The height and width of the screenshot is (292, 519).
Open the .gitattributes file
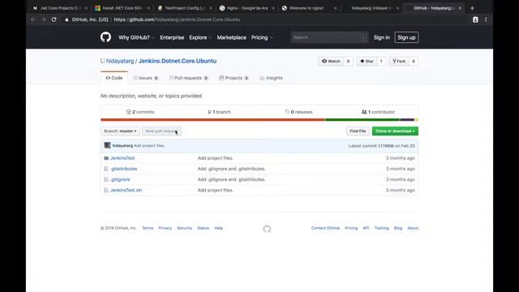tap(123, 169)
